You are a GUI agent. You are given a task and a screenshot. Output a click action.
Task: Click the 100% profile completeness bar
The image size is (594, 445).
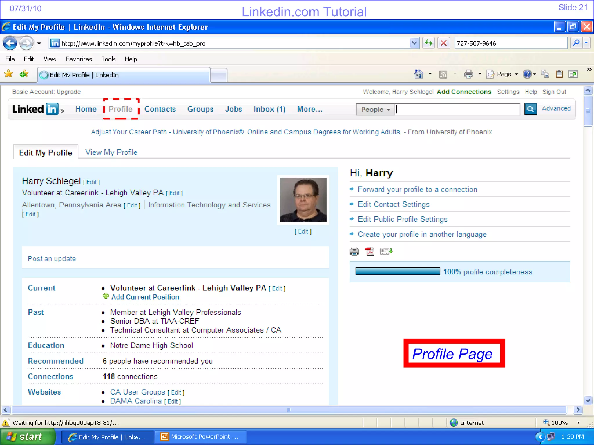coord(398,271)
